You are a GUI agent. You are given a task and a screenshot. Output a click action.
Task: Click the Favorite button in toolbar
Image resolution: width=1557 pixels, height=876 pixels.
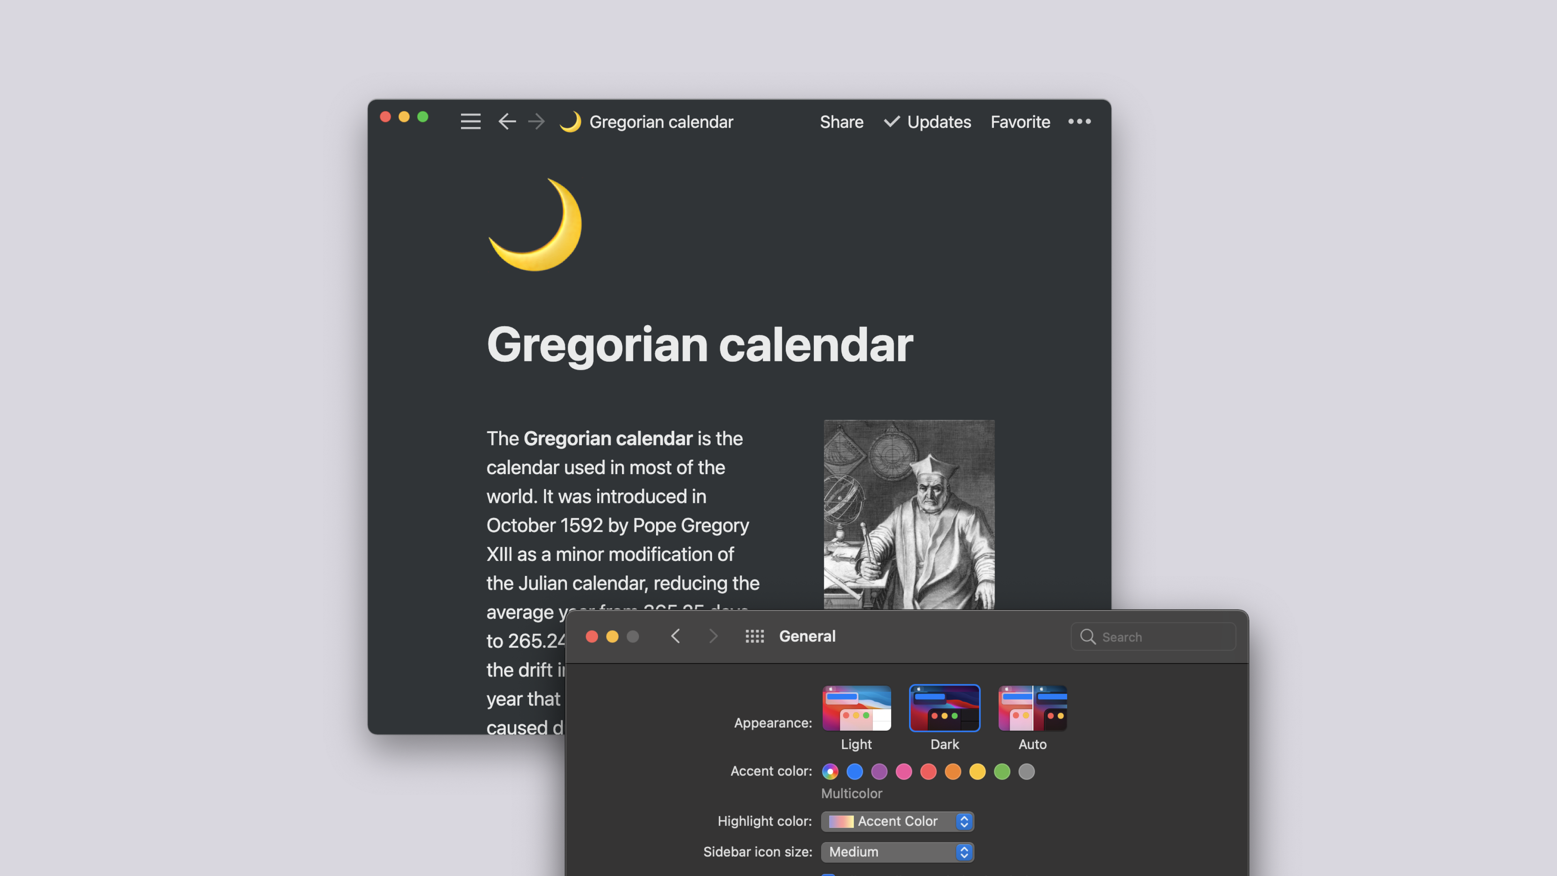coord(1019,121)
